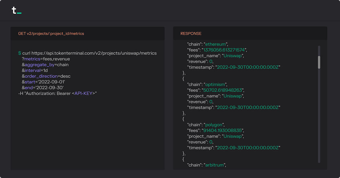340x178 pixels.
Task: Click the "chain": "optimism" response line
Action: (207, 85)
